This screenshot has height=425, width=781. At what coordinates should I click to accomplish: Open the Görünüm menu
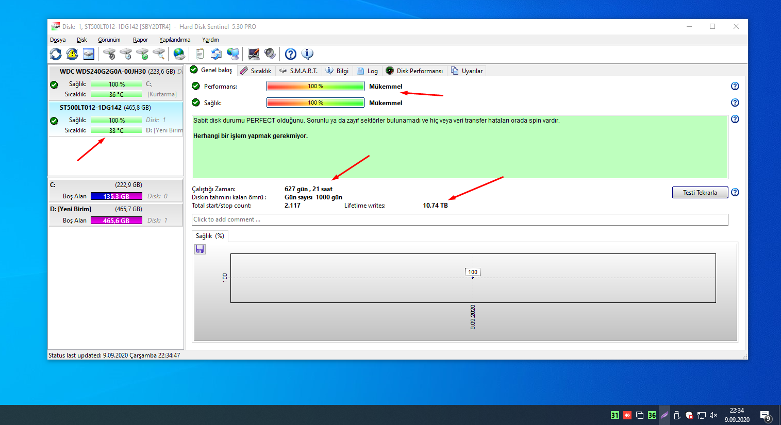(109, 40)
